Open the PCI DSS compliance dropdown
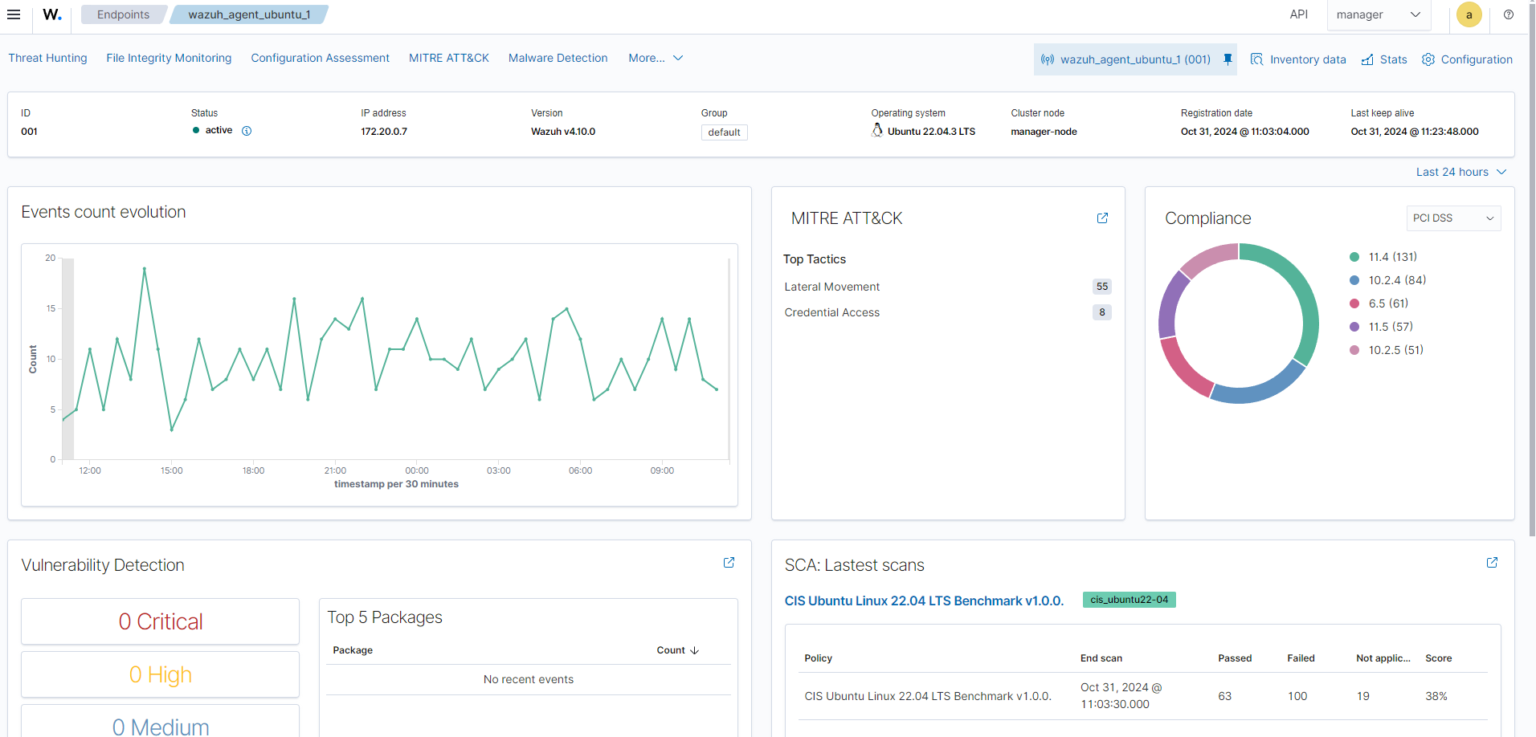 tap(1452, 218)
